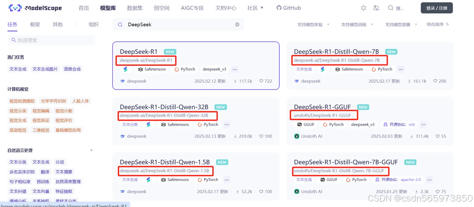Screen dimensions: 474x207
Task: Click the like heart icon showing 722
Action: (x=261, y=81)
